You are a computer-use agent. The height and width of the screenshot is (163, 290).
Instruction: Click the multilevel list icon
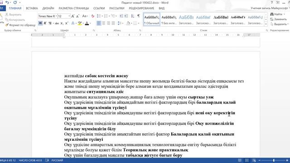113,16
